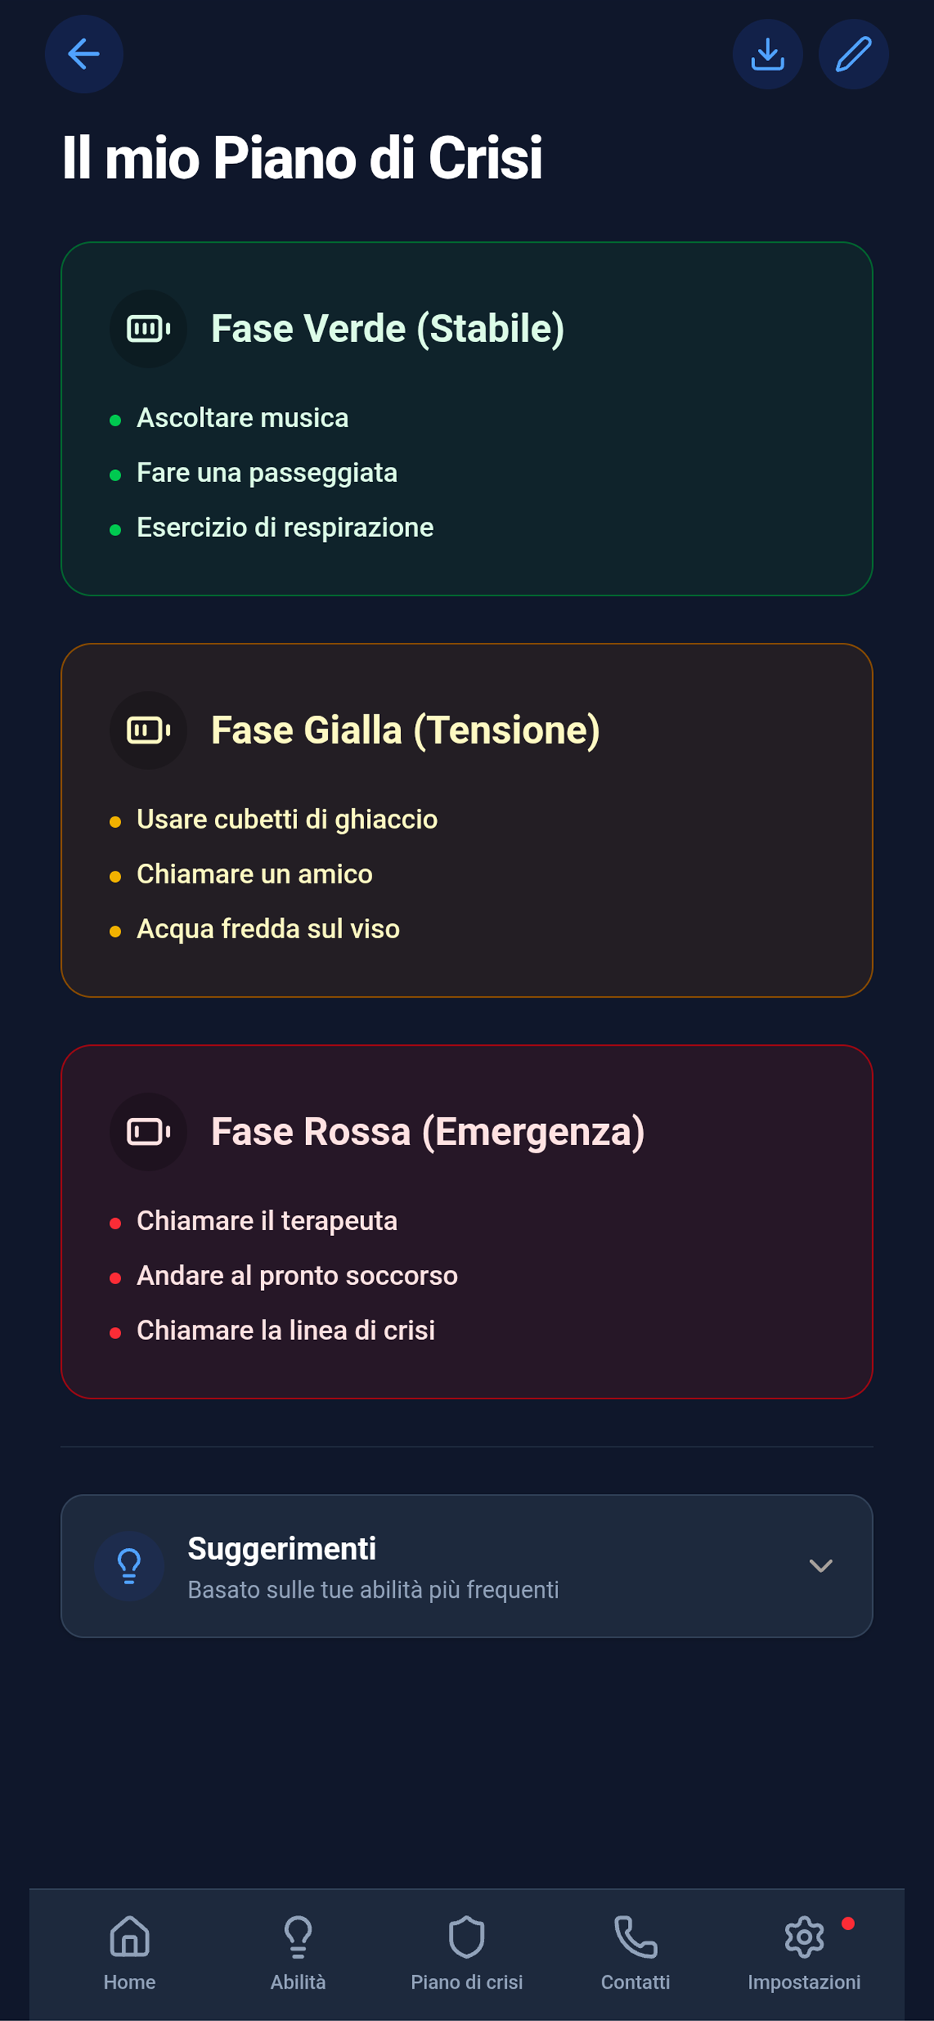Viewport: 934px width, 2021px height.
Task: Select 'Chiamare un amico' in Fase Gialla
Action: point(254,873)
